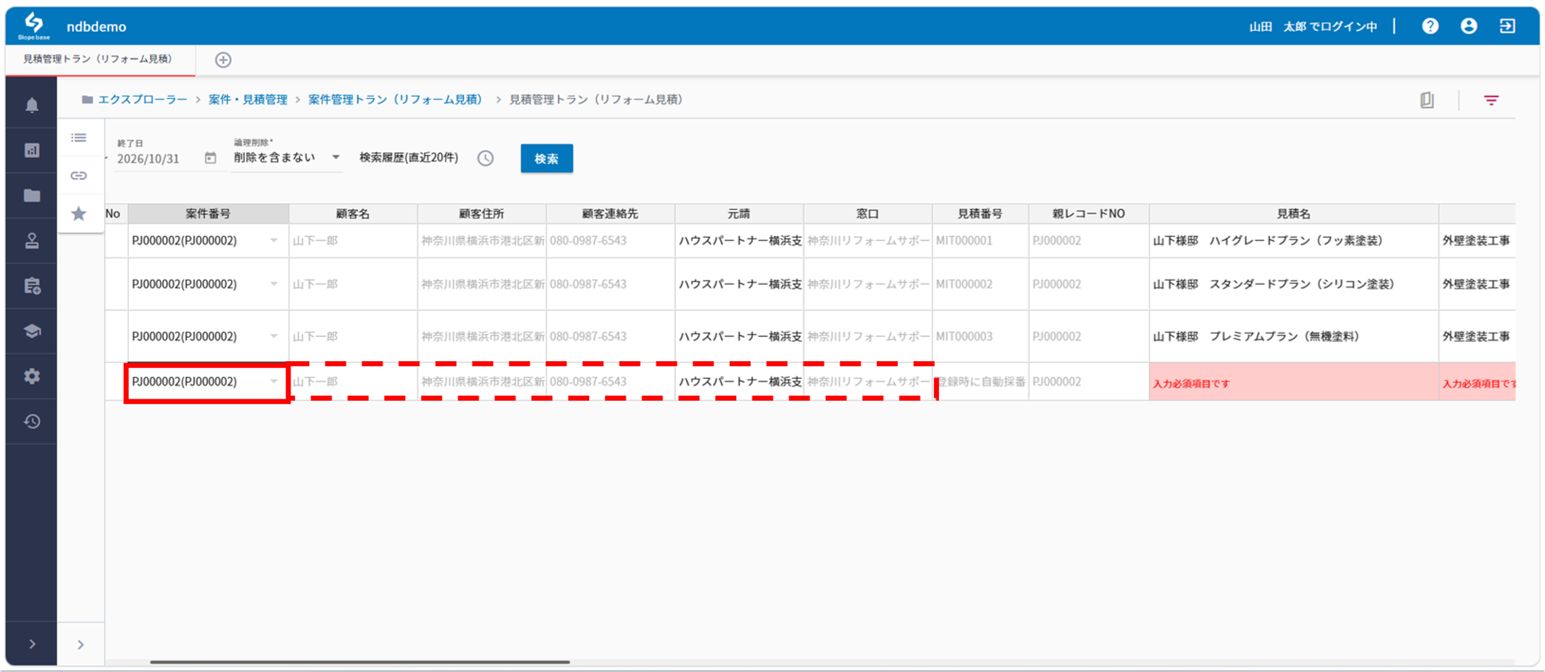The width and height of the screenshot is (1545, 672).
Task: Click the 検索 button
Action: (547, 158)
